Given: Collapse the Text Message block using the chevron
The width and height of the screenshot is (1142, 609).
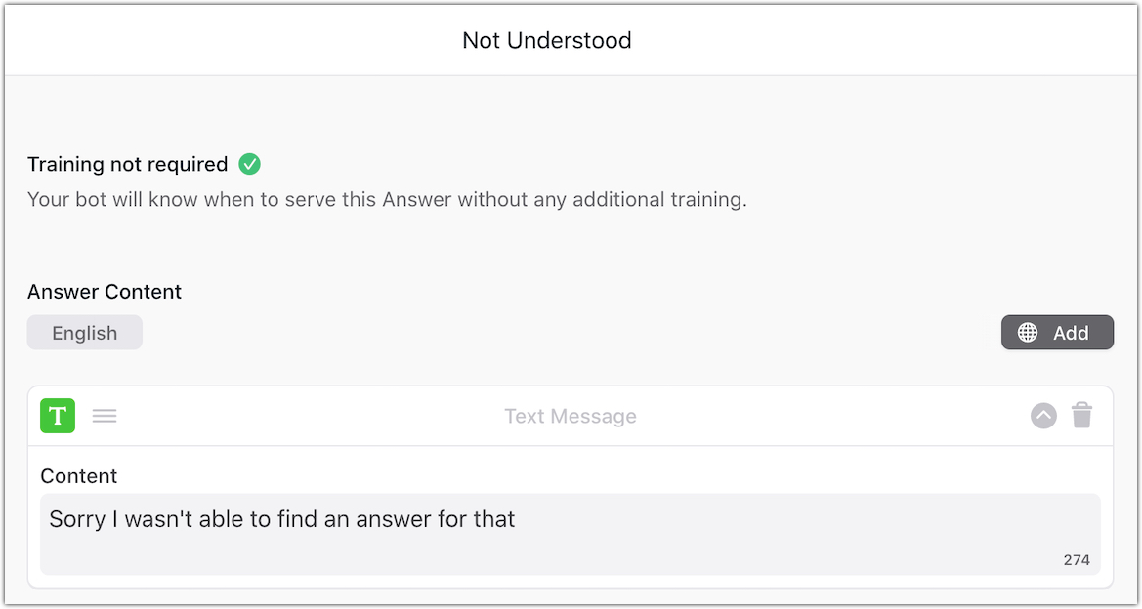Looking at the screenshot, I should pos(1043,416).
